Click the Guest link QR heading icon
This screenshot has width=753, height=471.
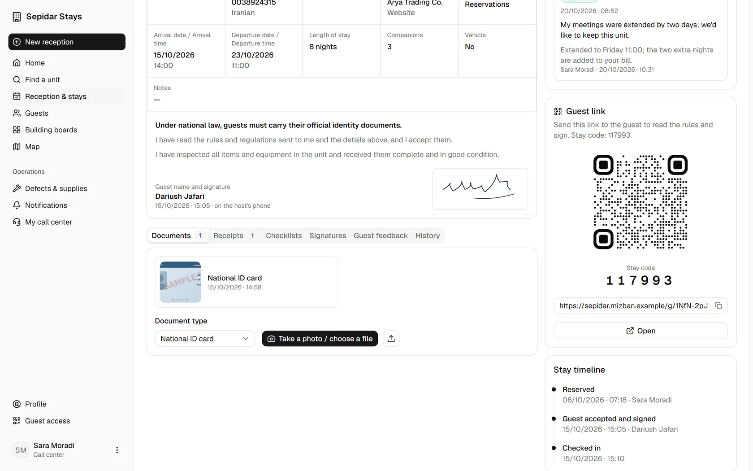[558, 111]
